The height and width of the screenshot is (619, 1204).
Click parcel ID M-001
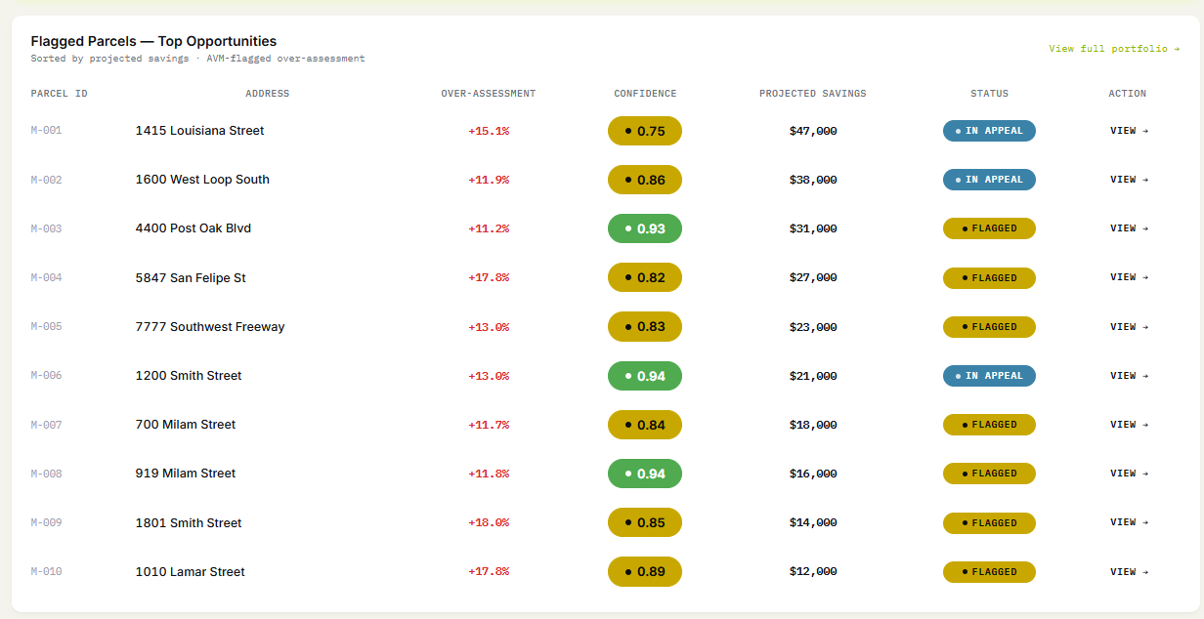tap(46, 131)
